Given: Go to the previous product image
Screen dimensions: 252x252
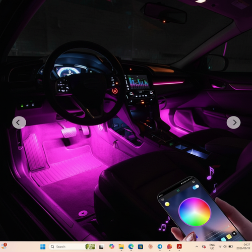Looking at the screenshot, I should pos(19,122).
